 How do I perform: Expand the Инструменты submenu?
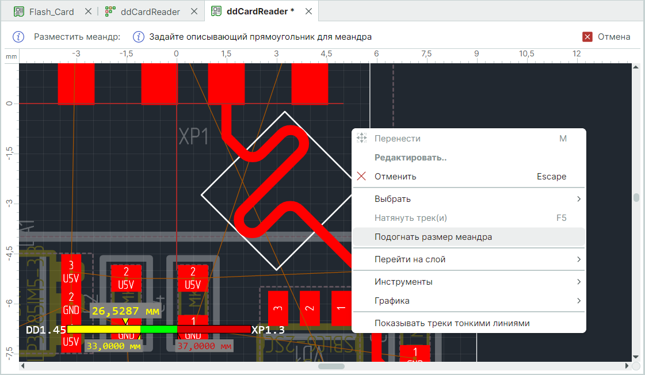tap(579, 282)
